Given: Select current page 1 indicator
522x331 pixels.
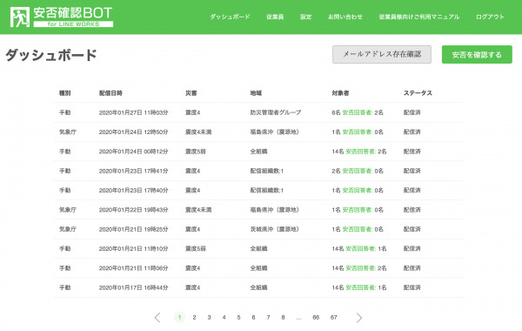Looking at the screenshot, I should pos(179,317).
